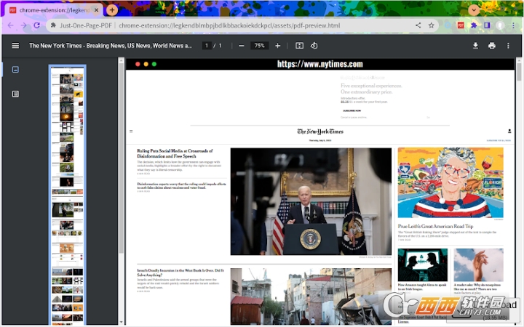Click the zoom out minus button
This screenshot has height=327, width=524.
(242, 46)
